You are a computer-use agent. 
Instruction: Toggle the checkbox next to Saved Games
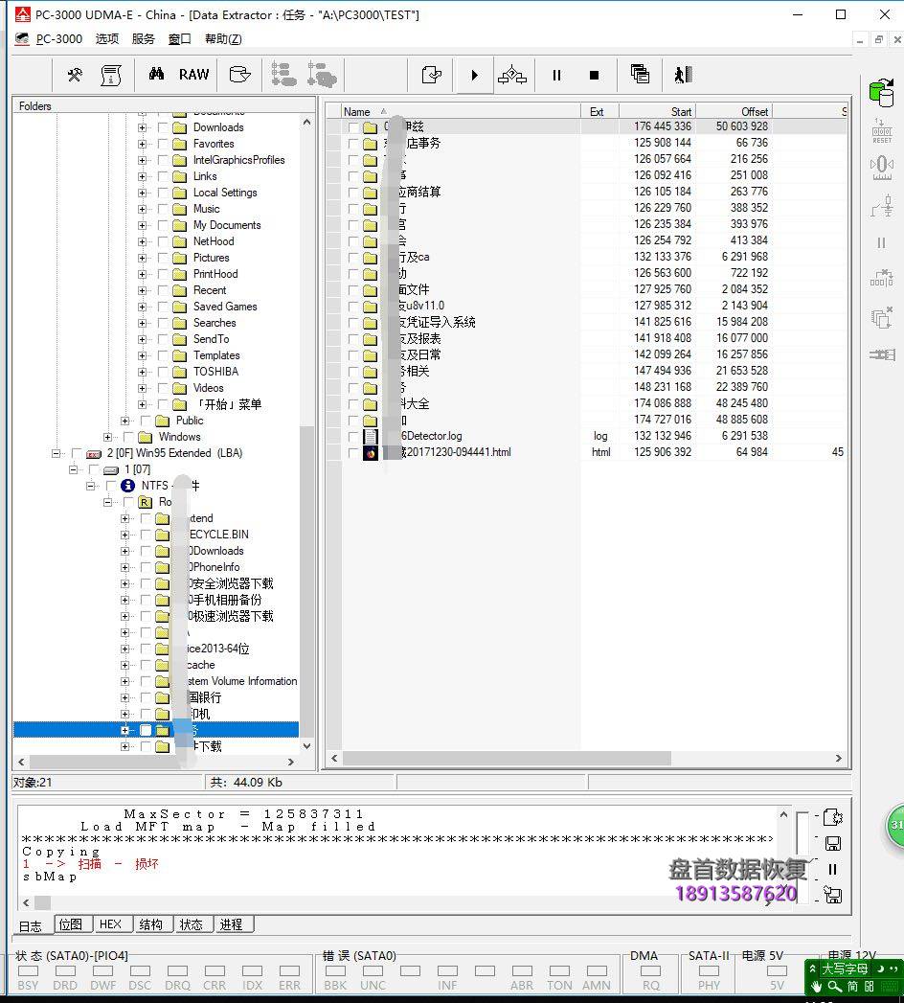(x=163, y=307)
